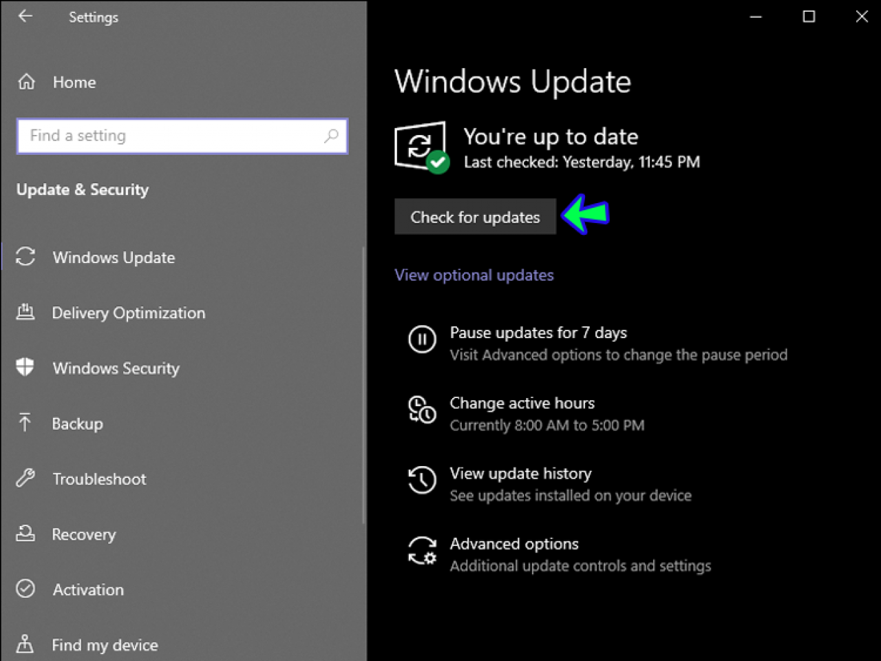Open View optional updates link
881x661 pixels.
[x=474, y=275]
